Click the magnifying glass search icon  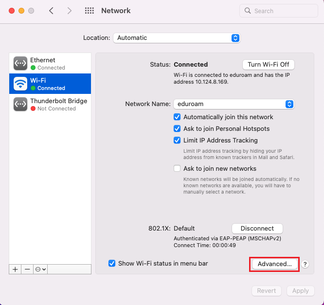click(x=247, y=11)
